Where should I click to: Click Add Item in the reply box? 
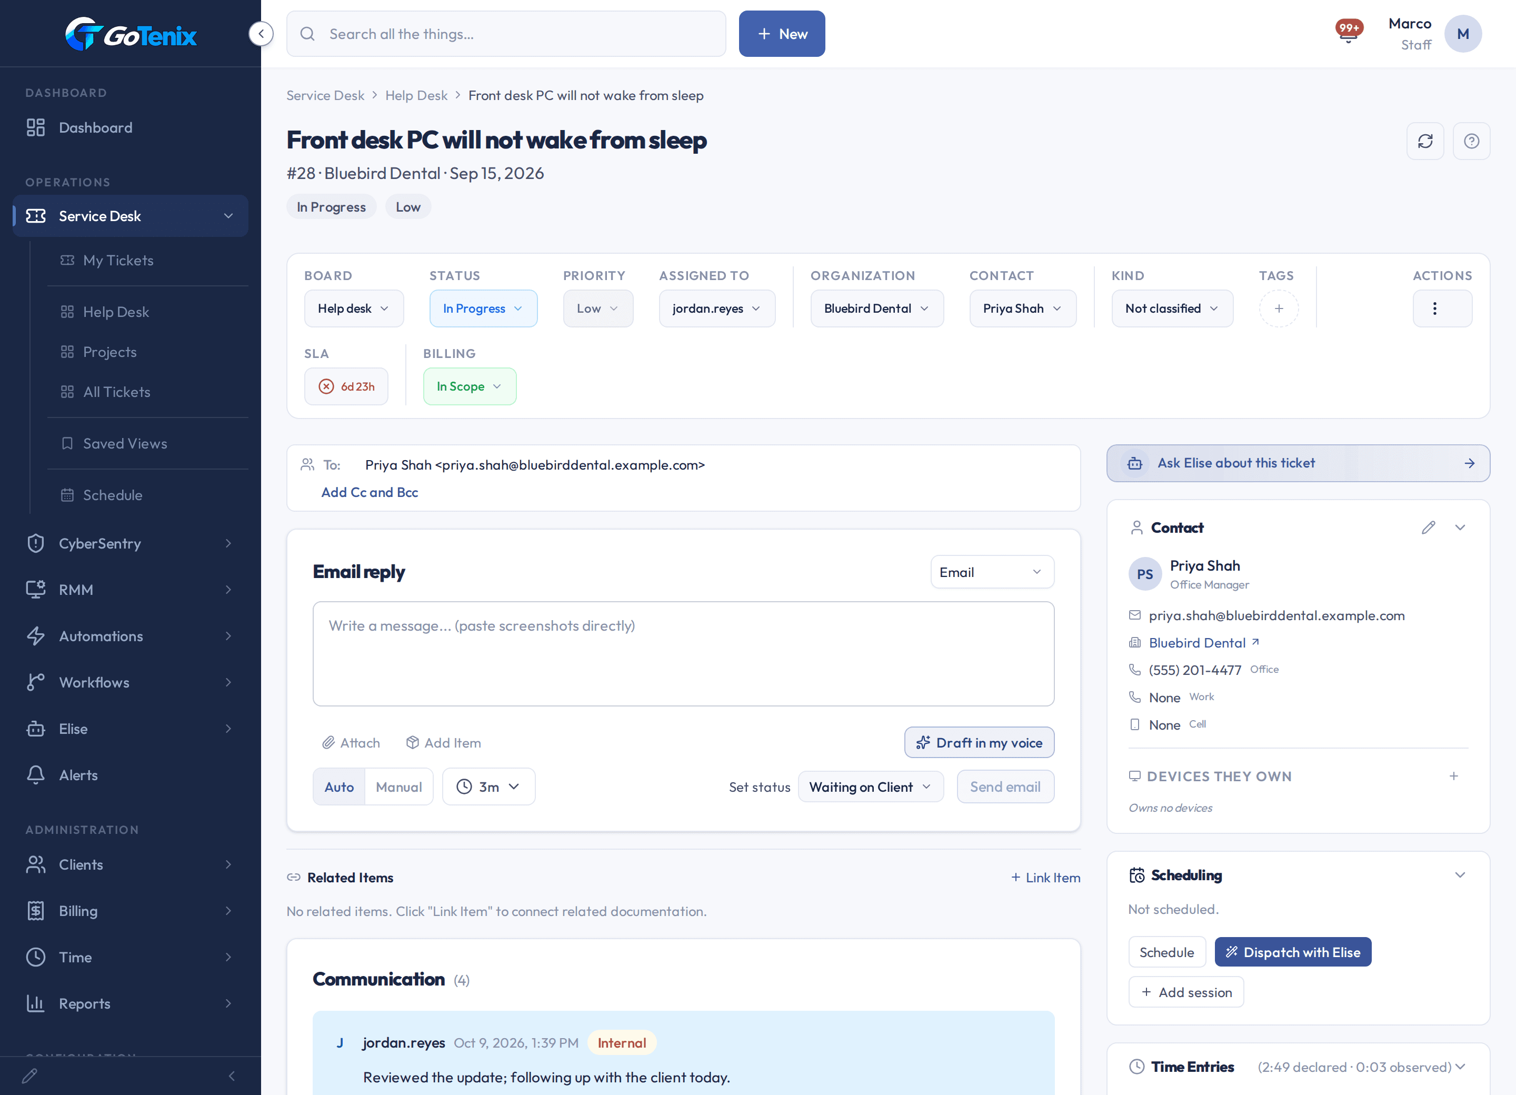pyautogui.click(x=444, y=743)
